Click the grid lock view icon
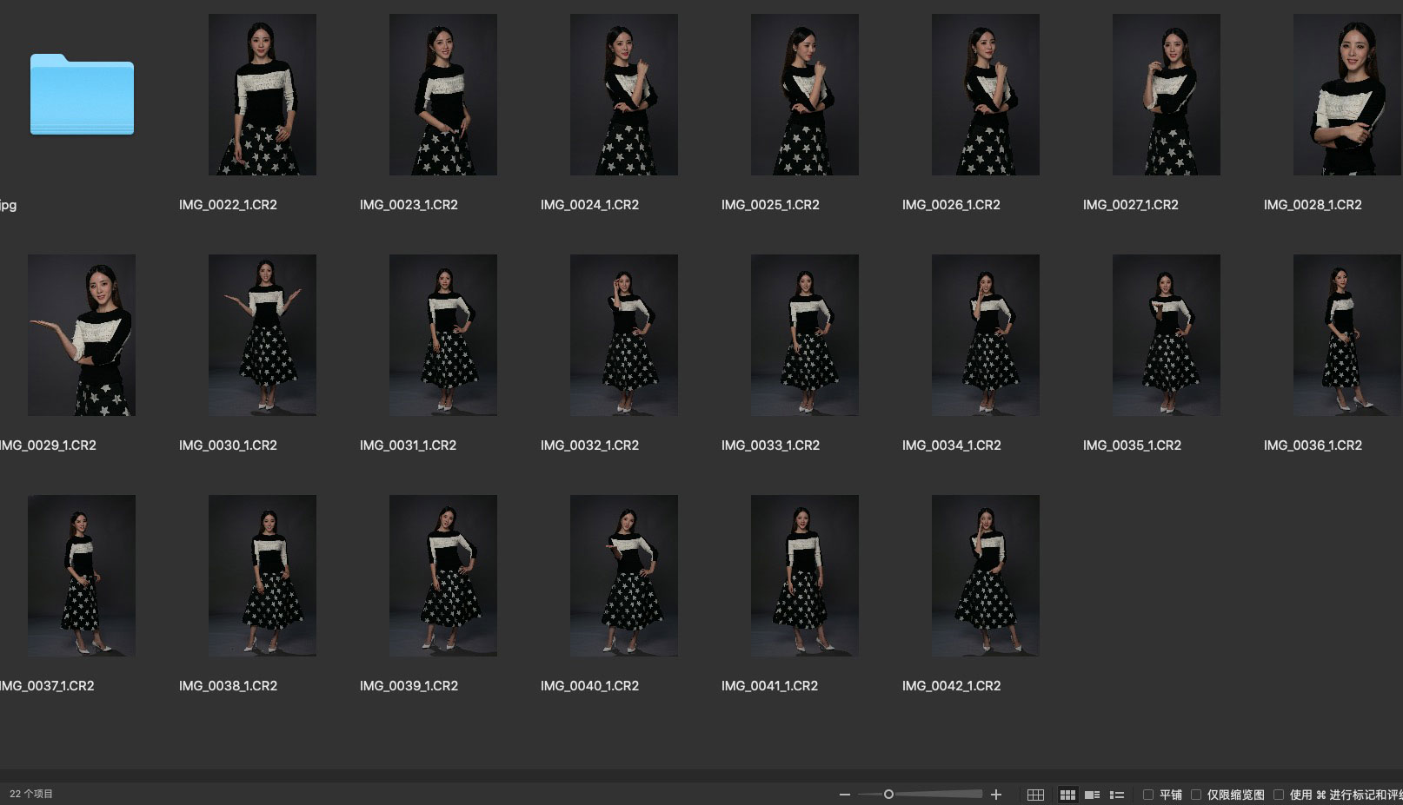 pyautogui.click(x=1035, y=795)
